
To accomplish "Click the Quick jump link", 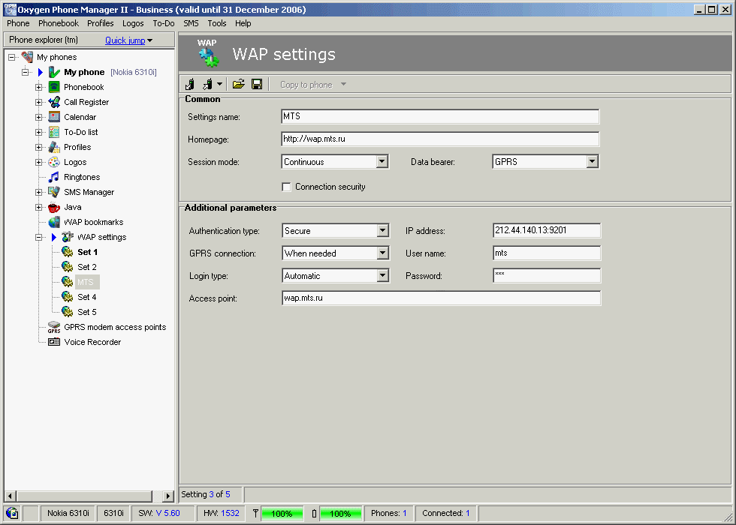I will (x=125, y=40).
